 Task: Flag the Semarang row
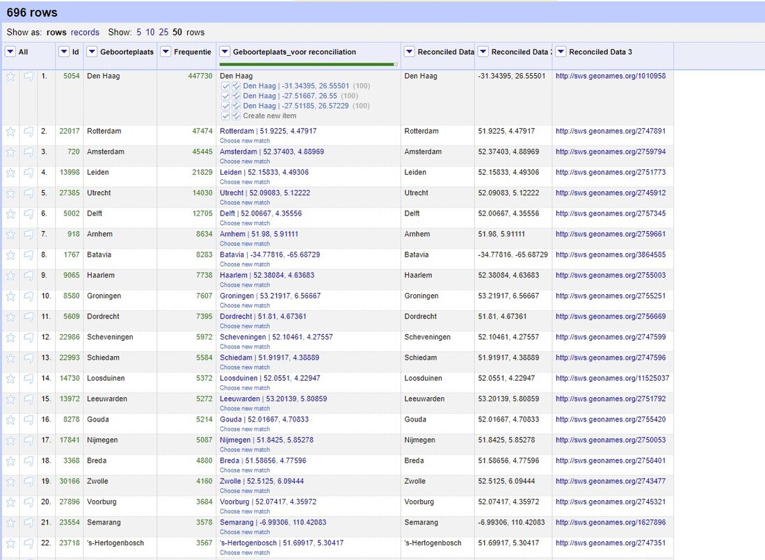(x=29, y=523)
